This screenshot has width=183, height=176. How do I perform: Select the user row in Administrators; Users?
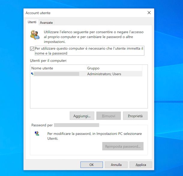coord(86,74)
